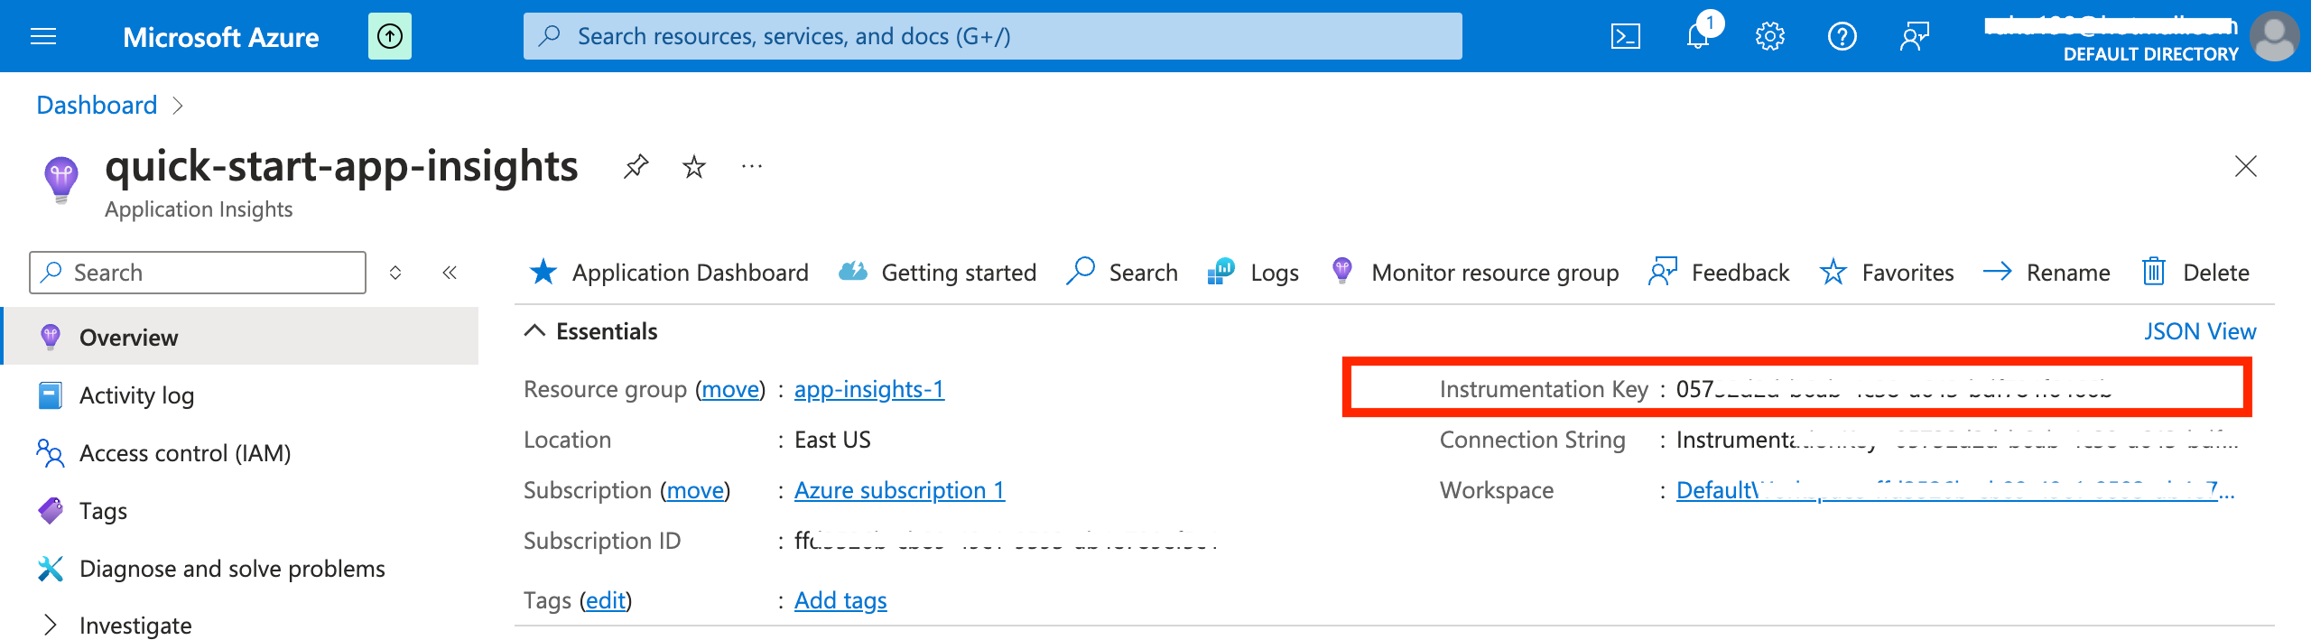Click the Subscription ID value

click(1007, 541)
